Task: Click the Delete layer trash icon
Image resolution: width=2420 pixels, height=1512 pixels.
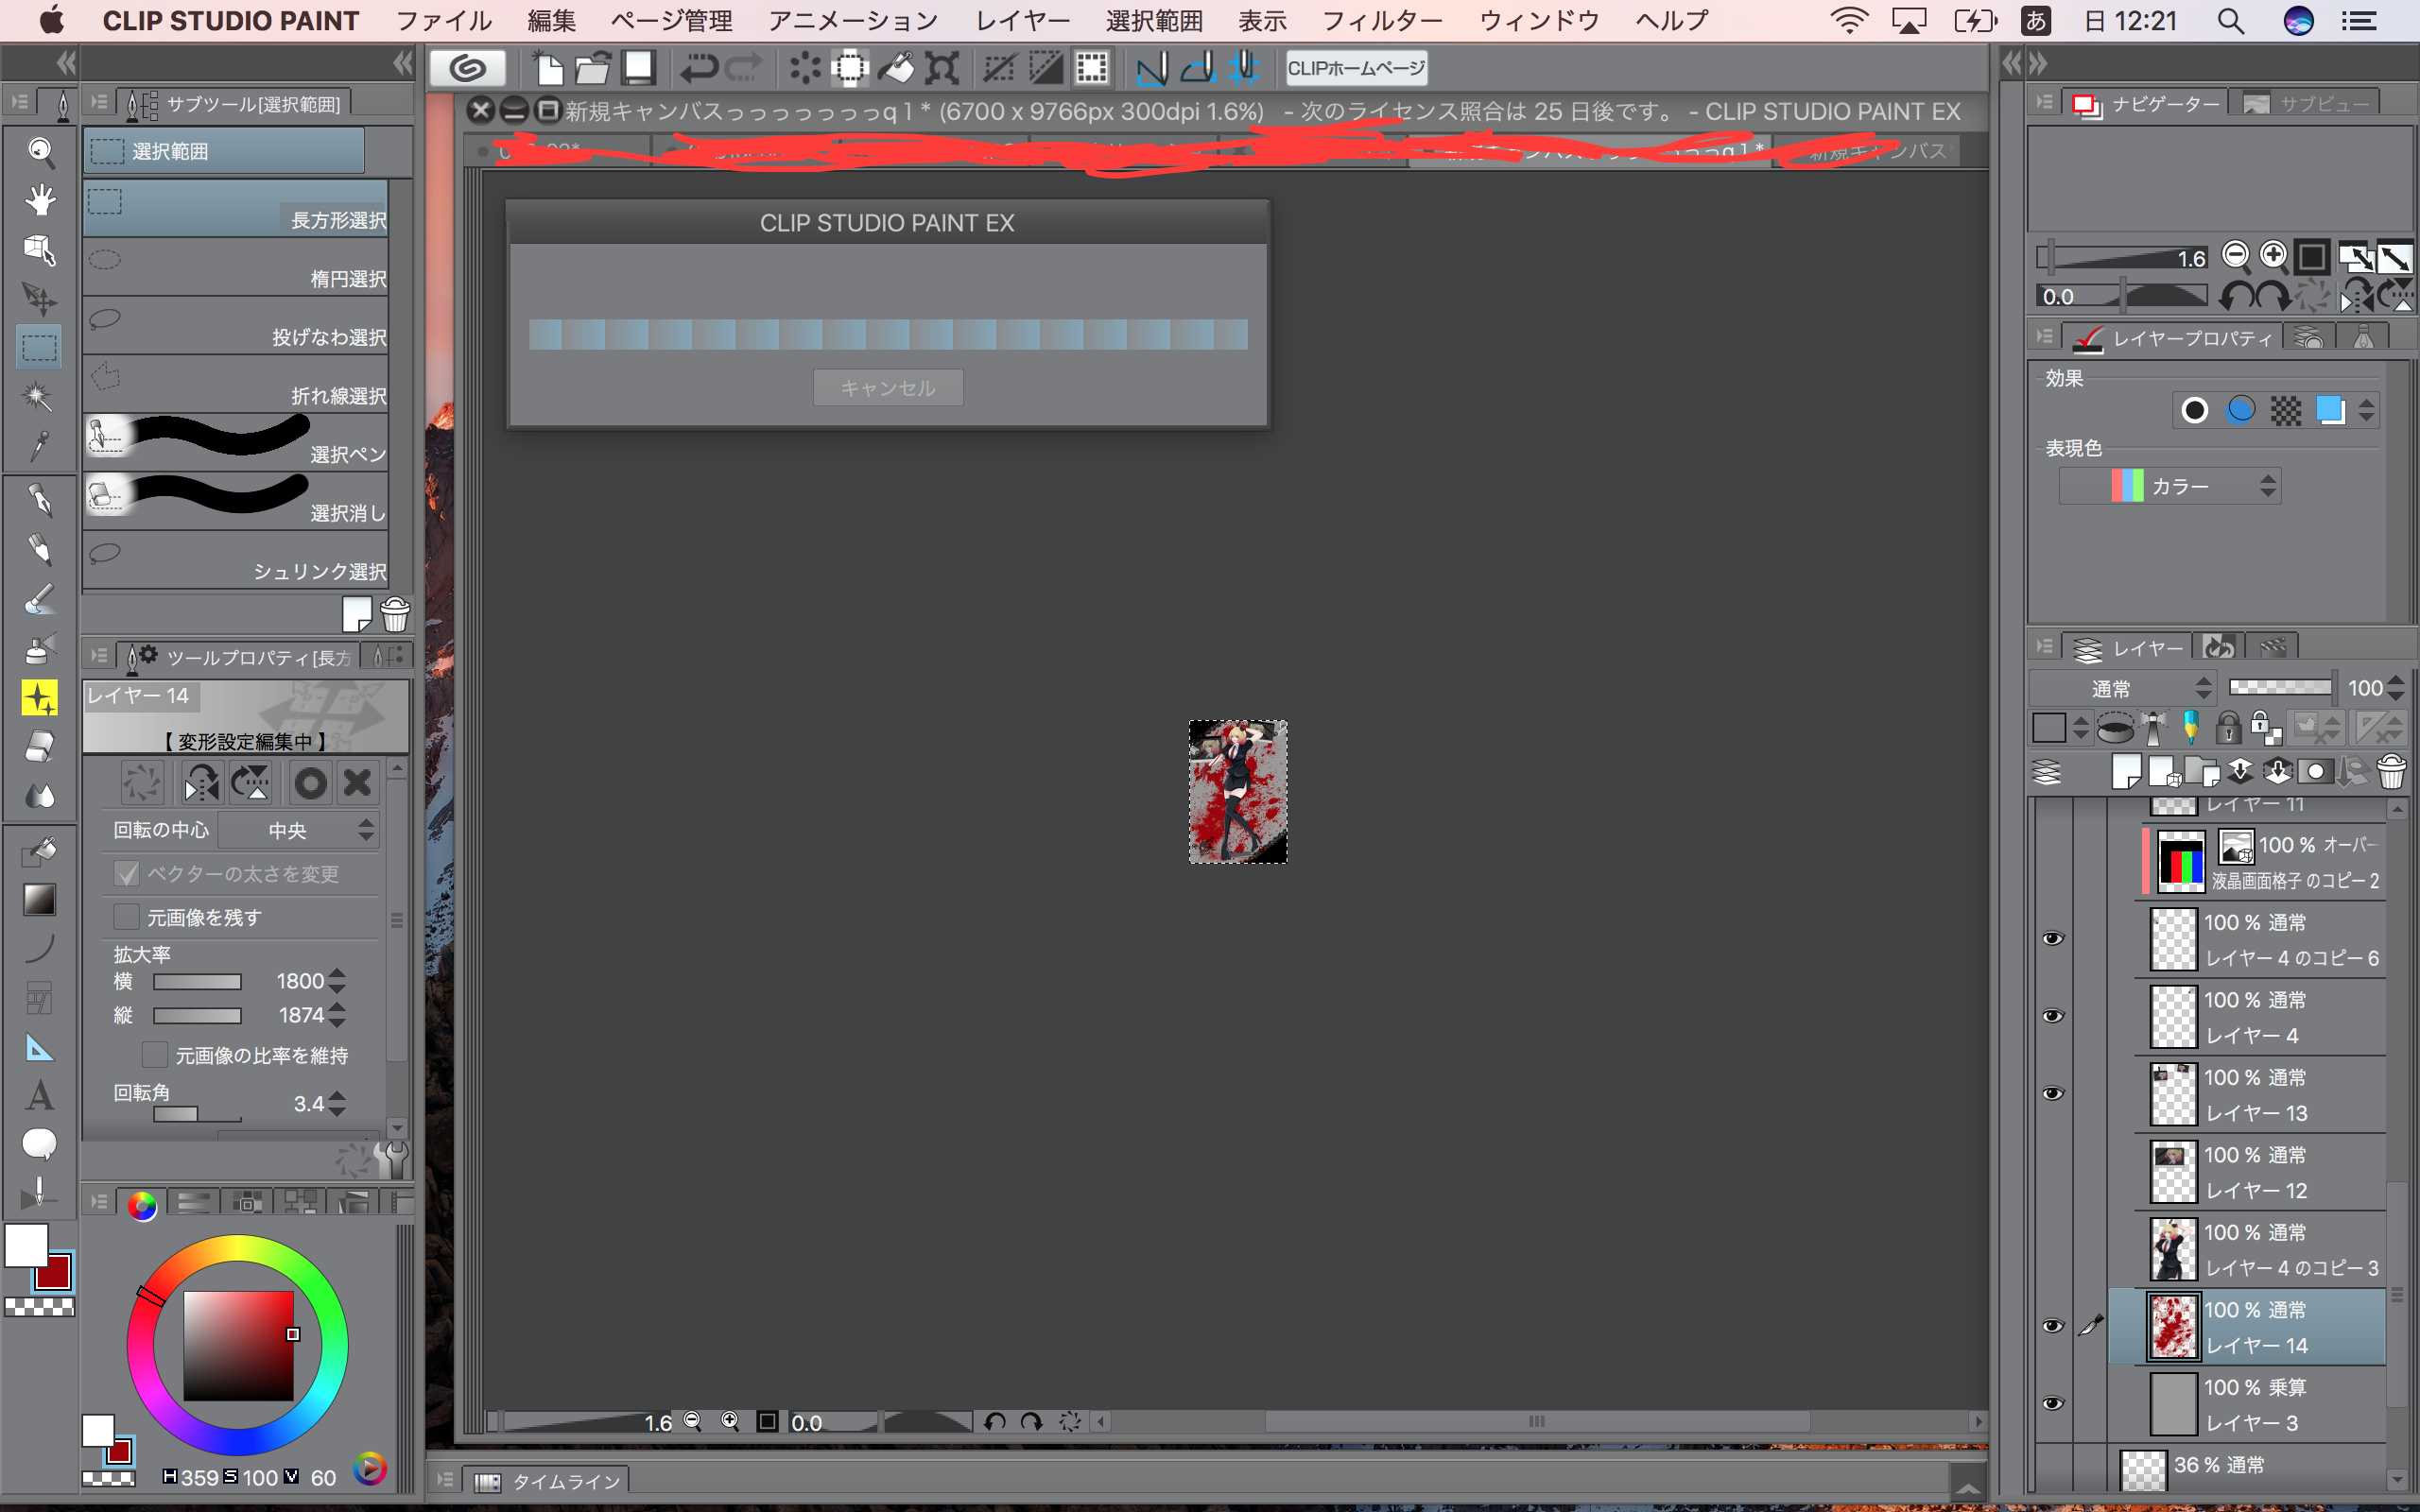Action: point(2391,772)
